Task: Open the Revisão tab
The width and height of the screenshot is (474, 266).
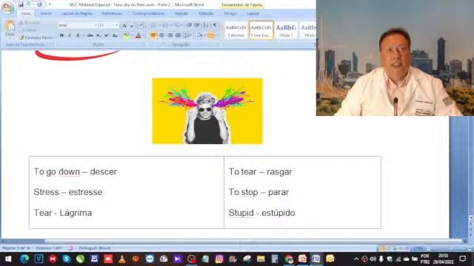Action: [181, 13]
